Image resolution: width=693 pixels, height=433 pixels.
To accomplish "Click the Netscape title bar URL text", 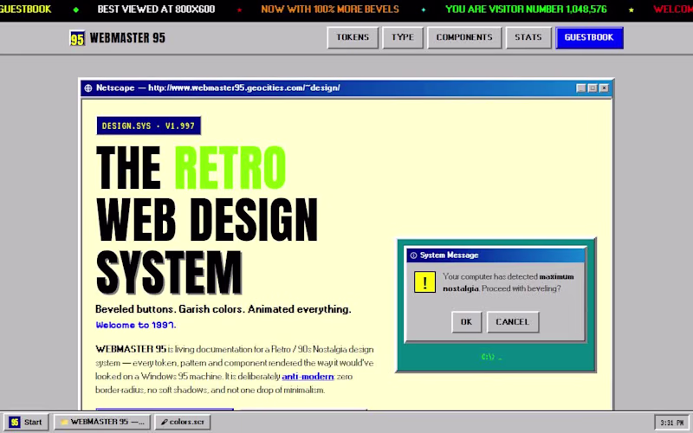I will point(244,88).
